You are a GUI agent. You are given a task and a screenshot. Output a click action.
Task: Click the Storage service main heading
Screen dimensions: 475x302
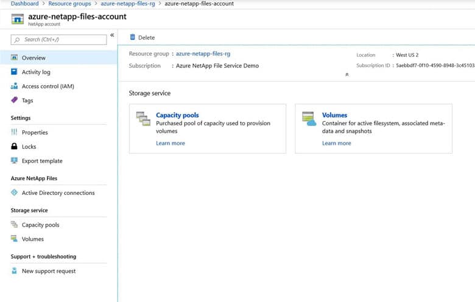tap(150, 93)
